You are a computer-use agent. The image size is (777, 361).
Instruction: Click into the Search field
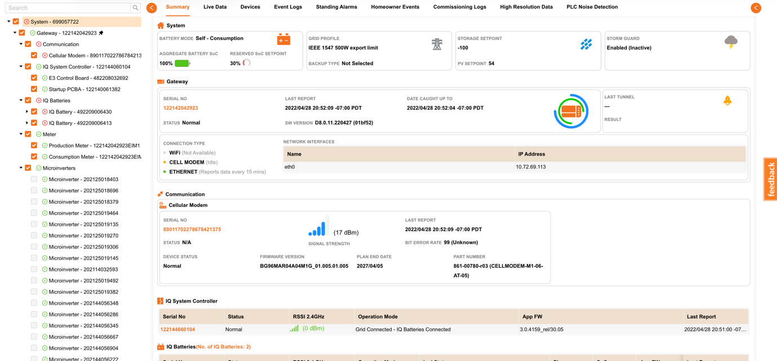pos(68,8)
